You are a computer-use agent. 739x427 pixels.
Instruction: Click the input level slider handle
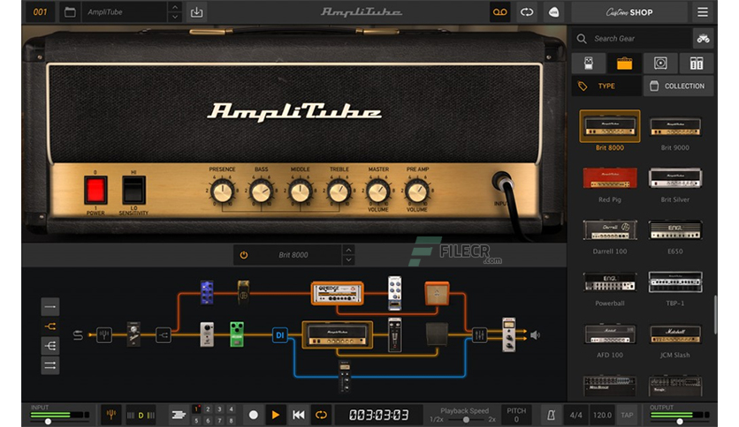(48, 422)
